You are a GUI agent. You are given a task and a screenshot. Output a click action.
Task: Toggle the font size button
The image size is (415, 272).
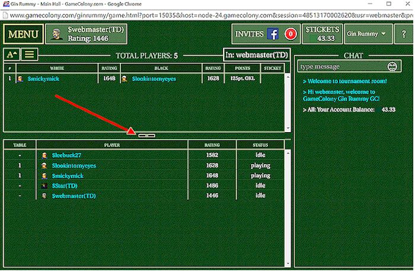tap(11, 55)
